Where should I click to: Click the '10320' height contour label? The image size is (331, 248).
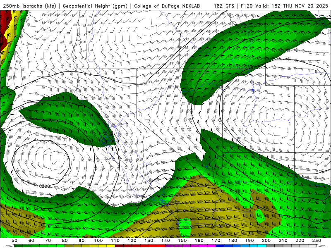tap(43, 186)
